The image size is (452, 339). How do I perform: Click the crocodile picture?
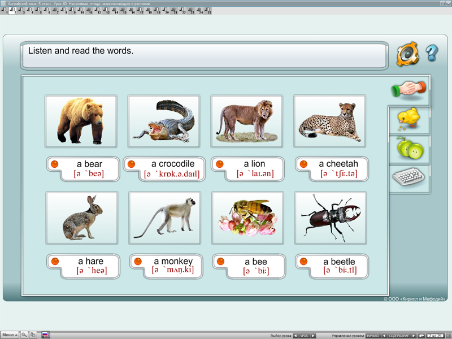click(164, 121)
